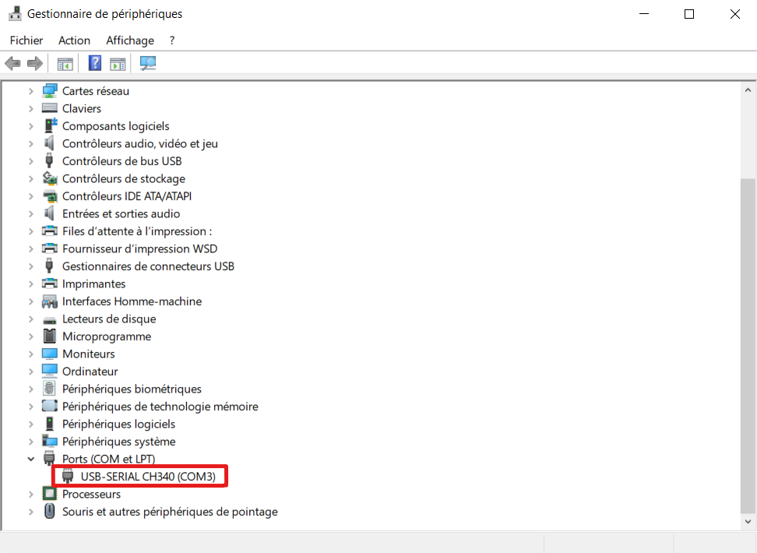Expand the Processeurs node
The width and height of the screenshot is (757, 553).
pyautogui.click(x=31, y=494)
